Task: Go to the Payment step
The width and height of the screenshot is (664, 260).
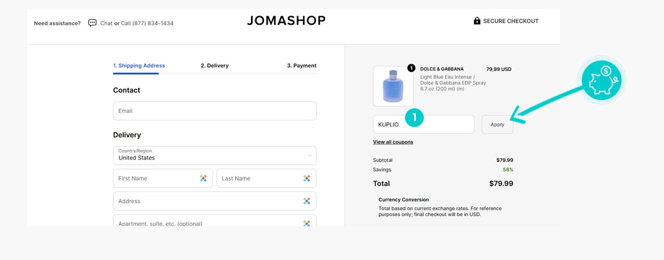Action: pos(301,66)
